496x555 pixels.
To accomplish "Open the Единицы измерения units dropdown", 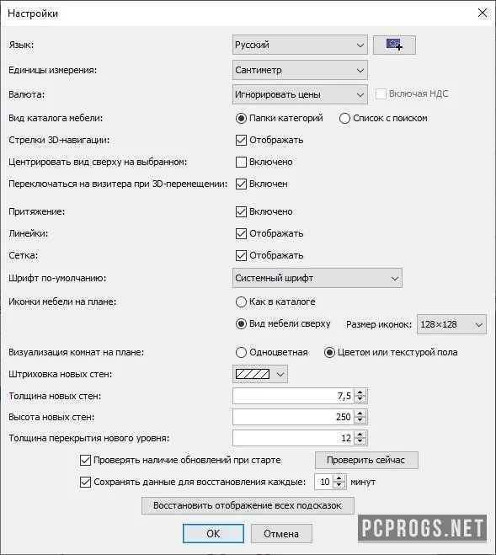I will point(300,70).
